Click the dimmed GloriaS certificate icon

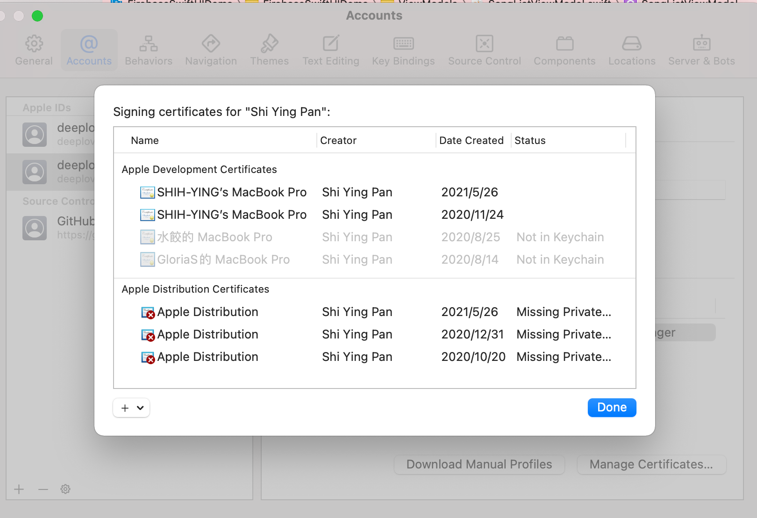148,259
